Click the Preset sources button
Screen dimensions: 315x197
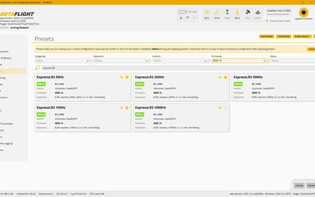point(302,36)
